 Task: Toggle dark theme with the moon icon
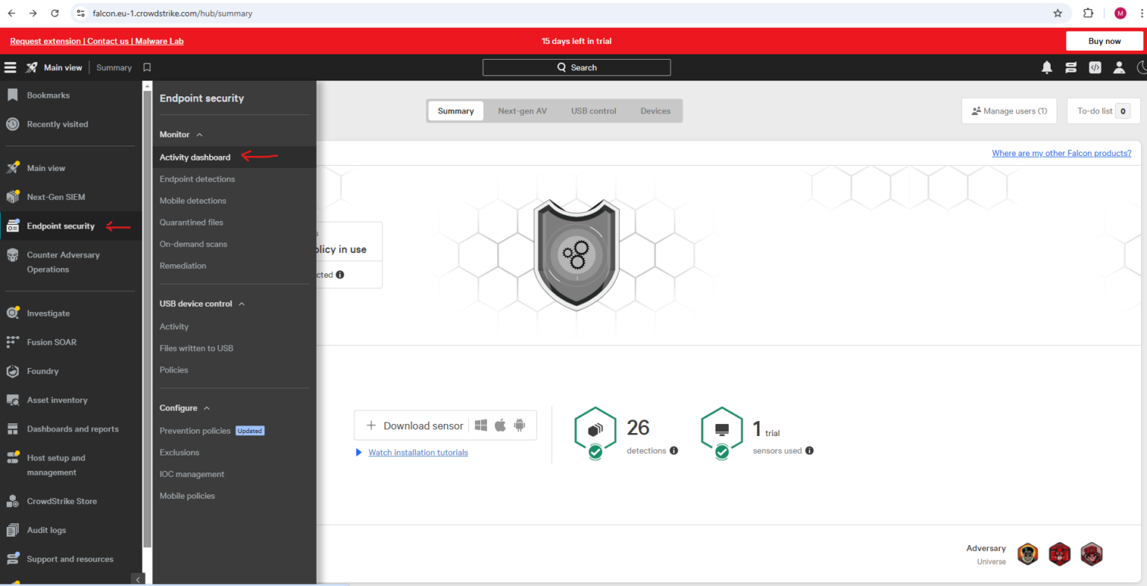click(x=1142, y=67)
